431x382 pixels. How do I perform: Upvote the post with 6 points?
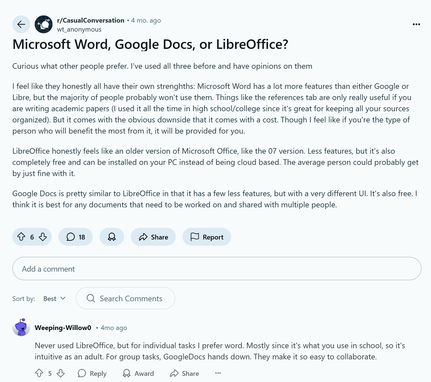[x=22, y=237]
